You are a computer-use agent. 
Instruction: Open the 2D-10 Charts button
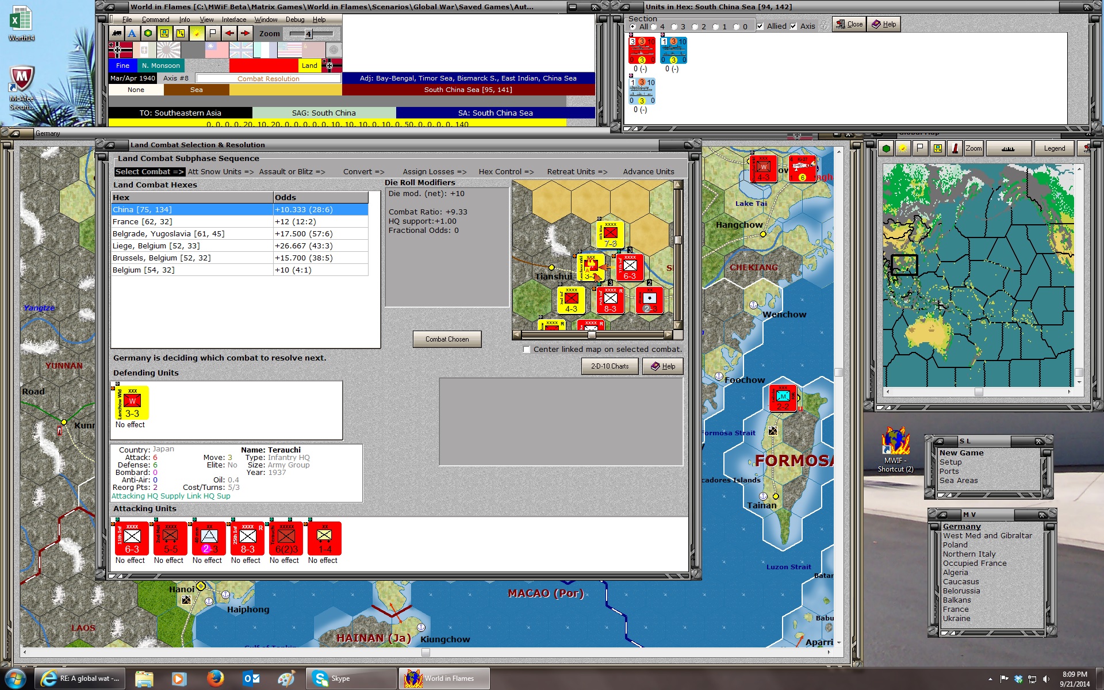click(609, 366)
